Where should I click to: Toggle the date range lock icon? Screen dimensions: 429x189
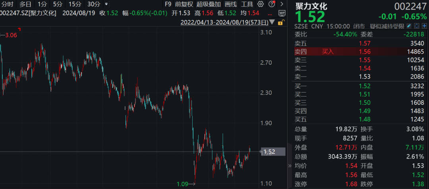[x=281, y=22]
